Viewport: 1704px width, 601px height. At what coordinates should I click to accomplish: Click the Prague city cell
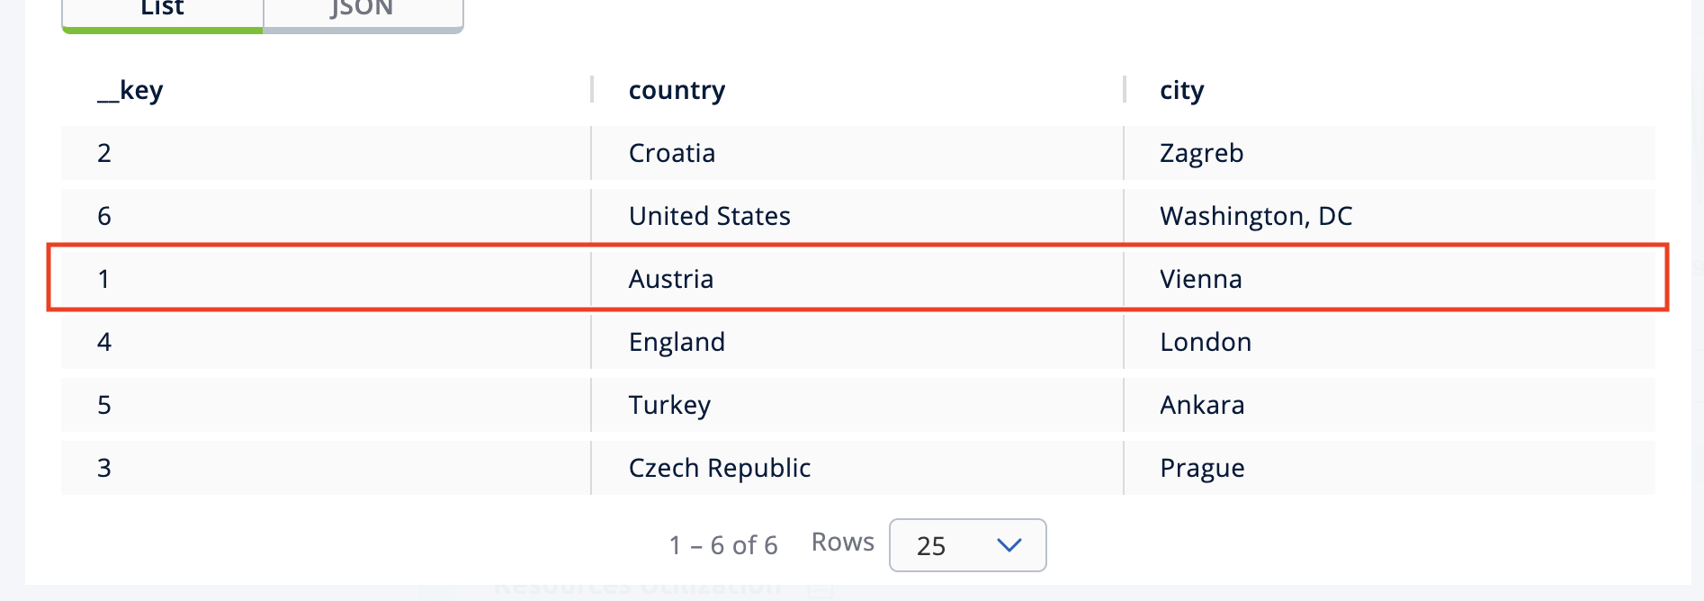point(1202,468)
